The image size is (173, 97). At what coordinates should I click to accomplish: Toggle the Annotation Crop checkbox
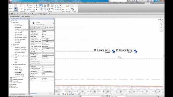[x=43, y=70]
